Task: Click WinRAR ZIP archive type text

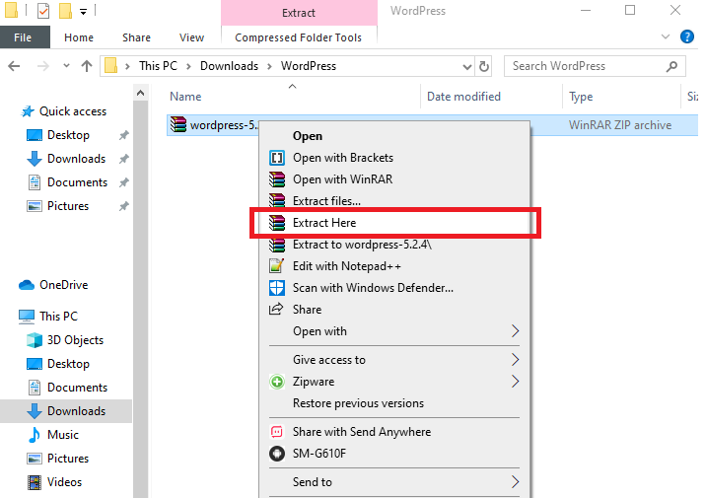Action: (620, 125)
